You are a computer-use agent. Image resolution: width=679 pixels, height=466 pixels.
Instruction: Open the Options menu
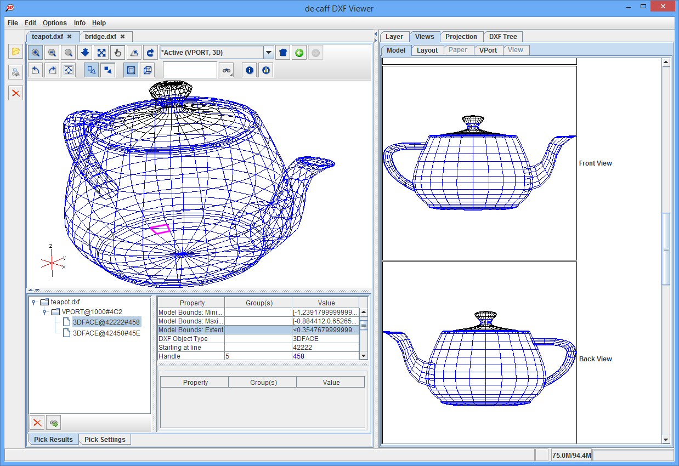coord(54,23)
